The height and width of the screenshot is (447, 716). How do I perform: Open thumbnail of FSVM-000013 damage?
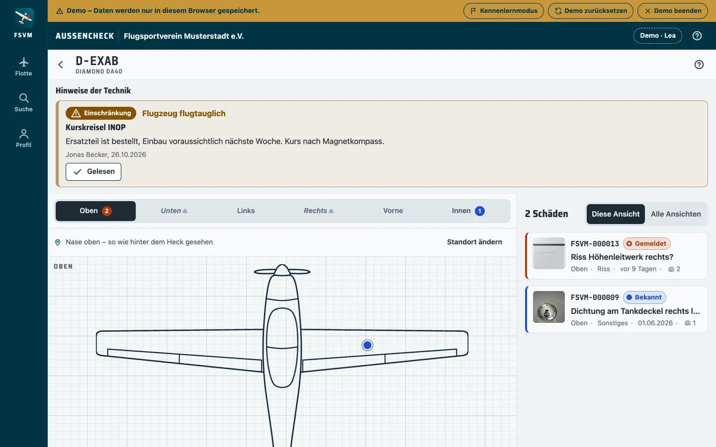point(549,253)
